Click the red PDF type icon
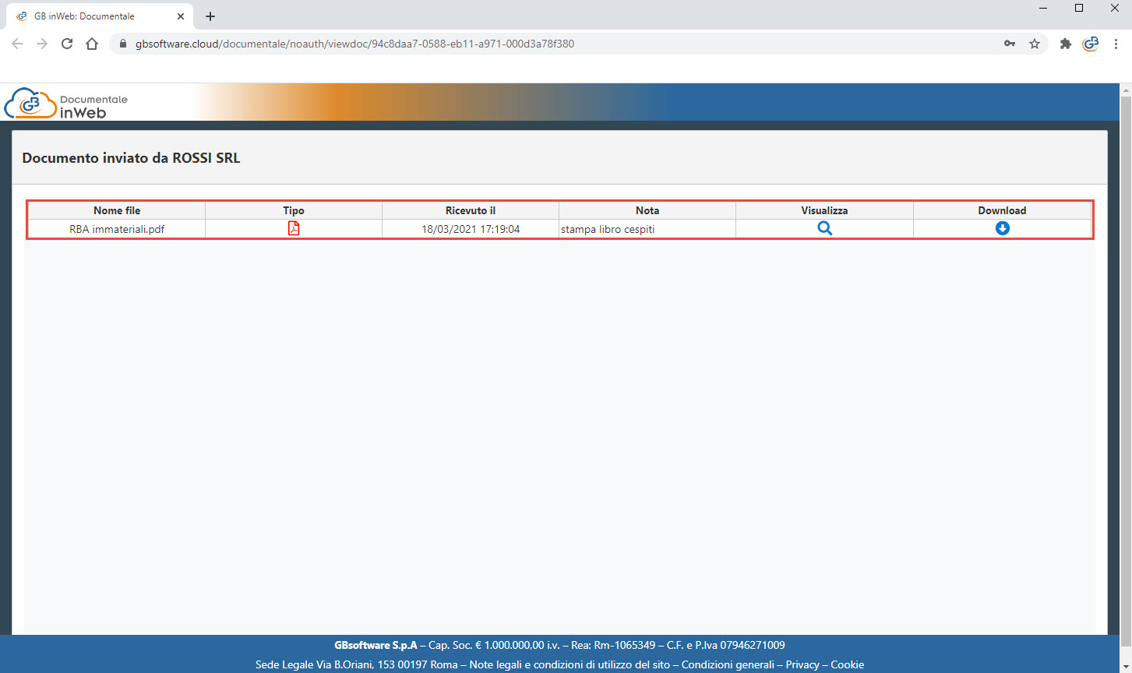Screen dimensions: 1132x673 coord(294,228)
